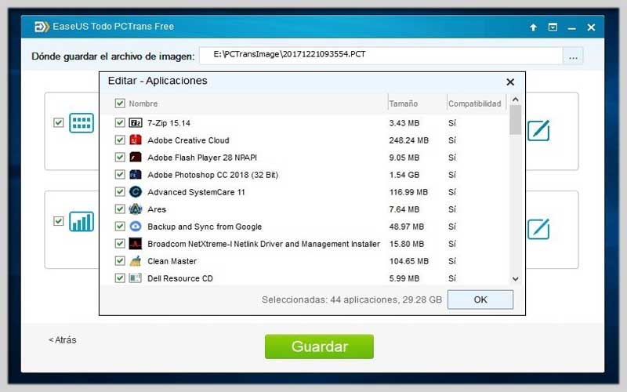Viewport: 627px width, 392px height.
Task: Toggle the bar chart section checkbox in main window
Action: (x=58, y=221)
